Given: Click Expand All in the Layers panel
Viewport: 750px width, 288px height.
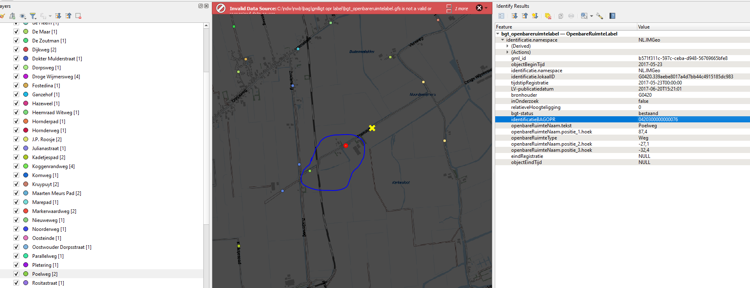Looking at the screenshot, I should pos(58,16).
